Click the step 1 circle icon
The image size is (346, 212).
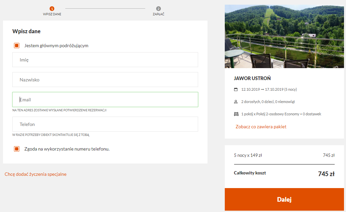[52, 9]
